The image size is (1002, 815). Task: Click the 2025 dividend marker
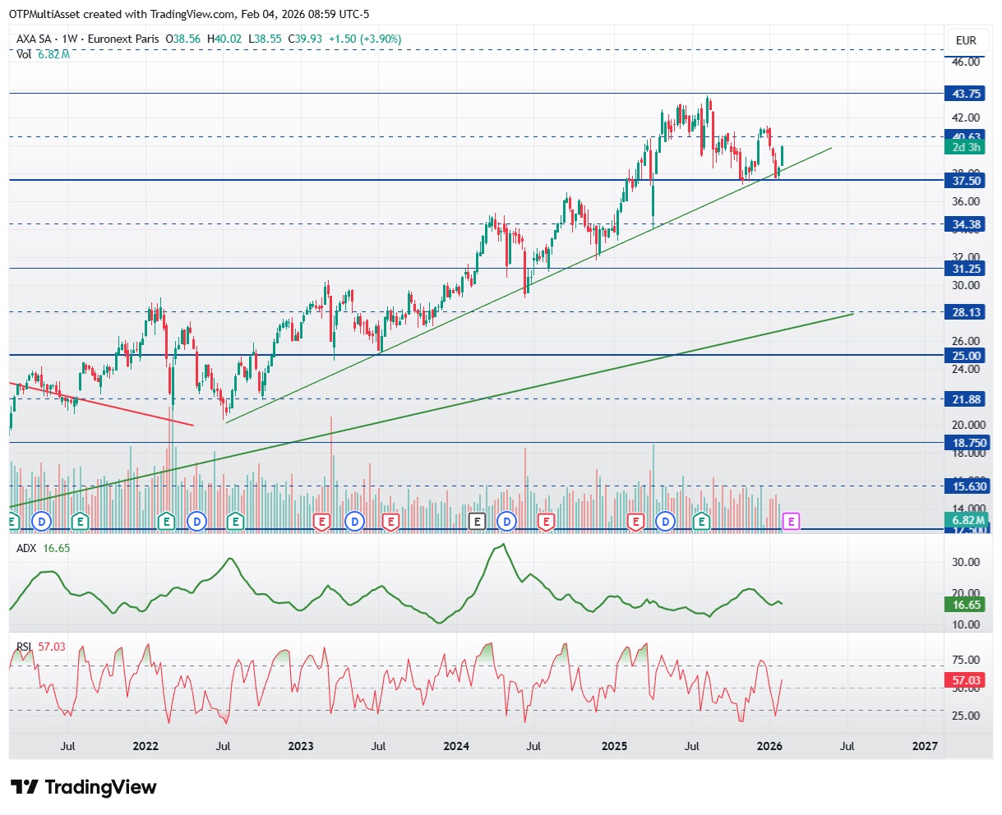[x=665, y=520]
